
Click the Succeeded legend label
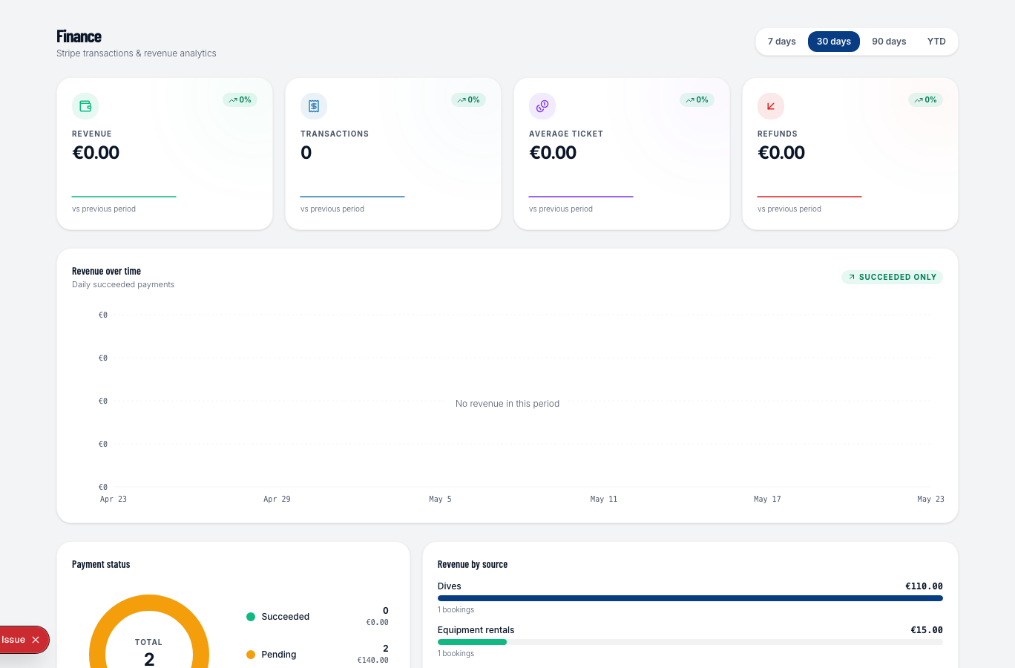(x=286, y=617)
